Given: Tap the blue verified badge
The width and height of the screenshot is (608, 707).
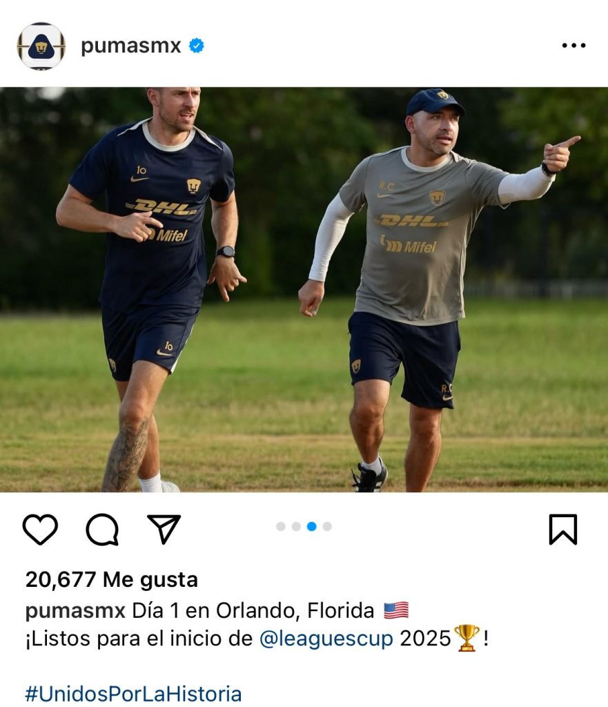Looking at the screenshot, I should (x=197, y=46).
